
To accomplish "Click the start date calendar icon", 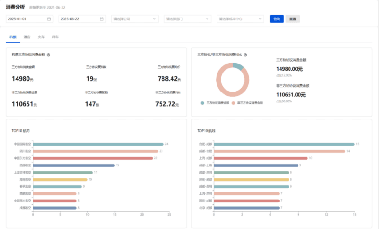I will tap(49, 19).
